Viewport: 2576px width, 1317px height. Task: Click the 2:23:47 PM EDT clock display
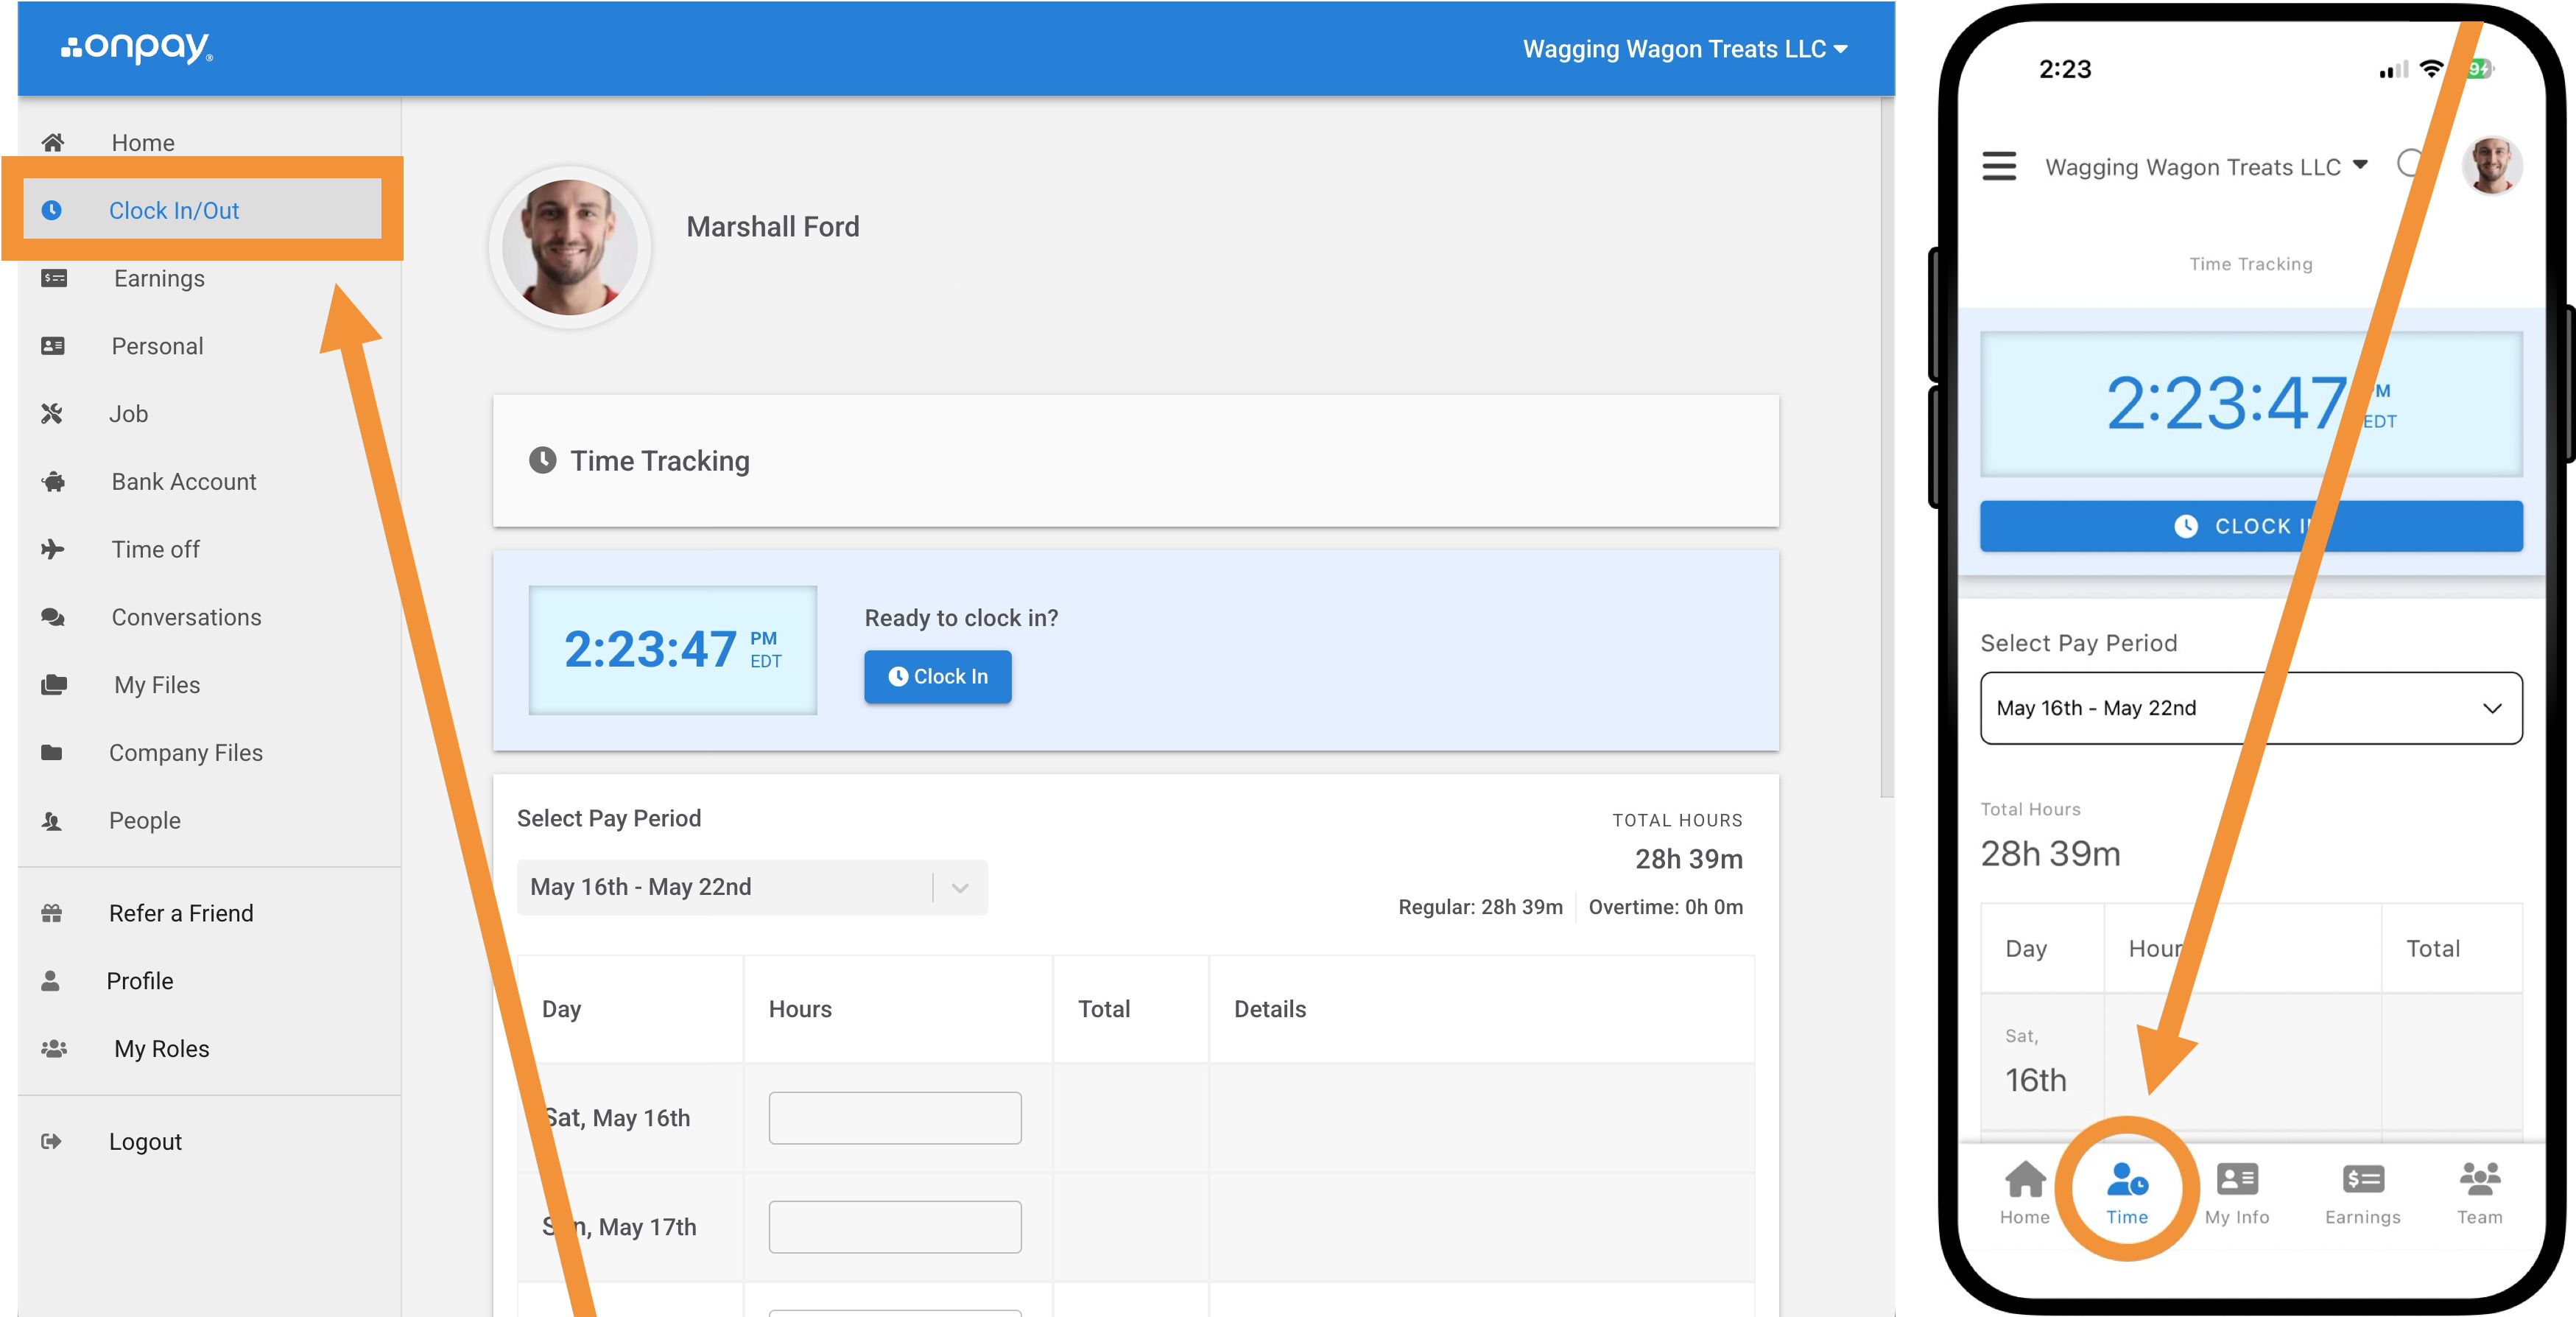(x=673, y=650)
